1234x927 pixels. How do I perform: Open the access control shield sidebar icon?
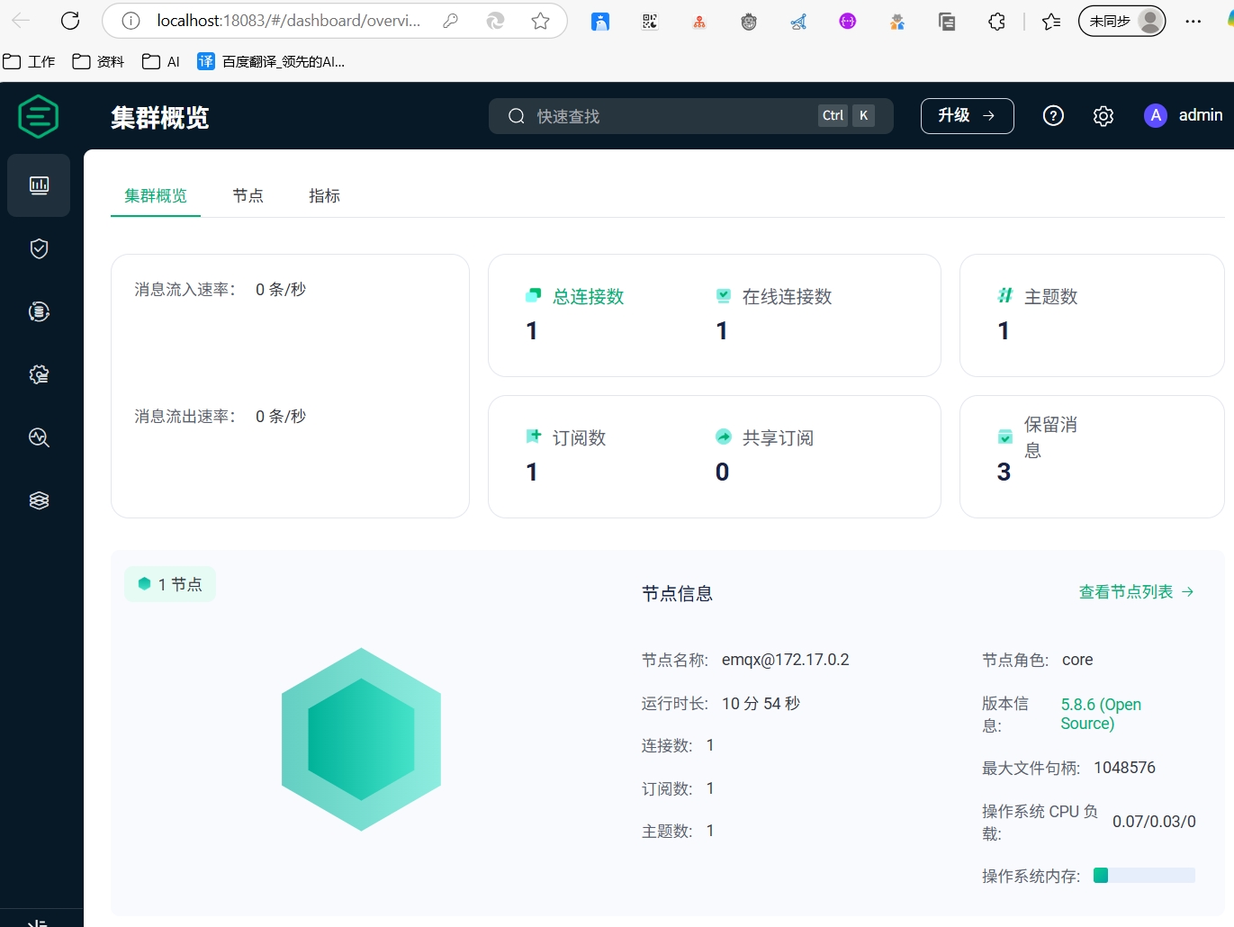coord(39,248)
